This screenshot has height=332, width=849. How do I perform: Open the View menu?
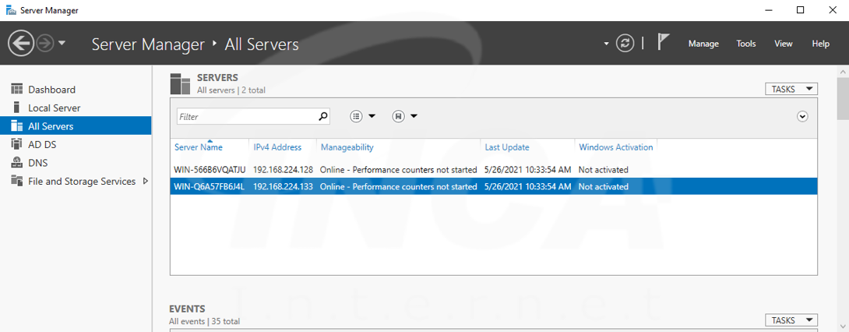(783, 44)
